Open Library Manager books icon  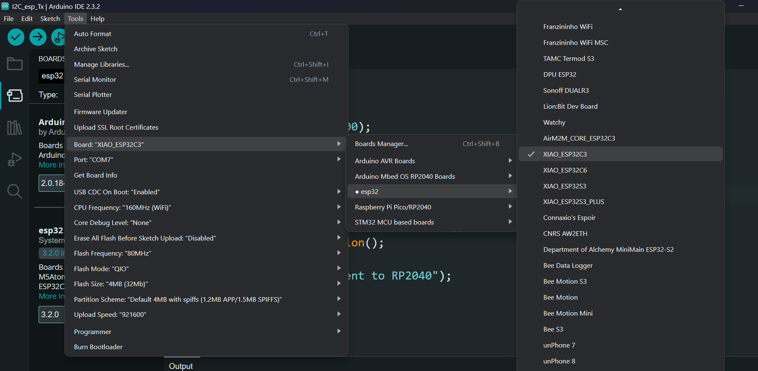coord(15,128)
